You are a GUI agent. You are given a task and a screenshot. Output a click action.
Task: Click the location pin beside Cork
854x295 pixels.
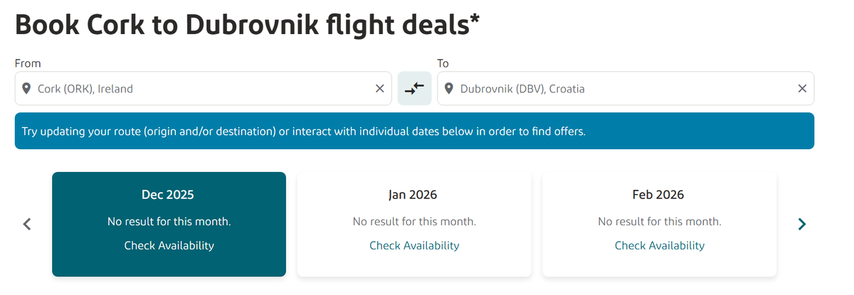click(x=26, y=89)
